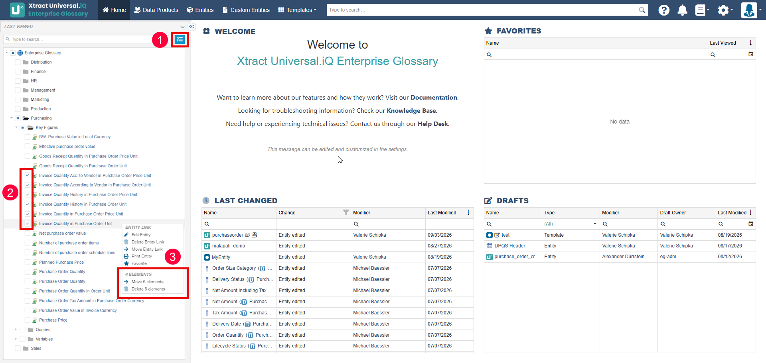This screenshot has height=363, width=766.
Task: Open the Knowledge Base link
Action: (411, 110)
